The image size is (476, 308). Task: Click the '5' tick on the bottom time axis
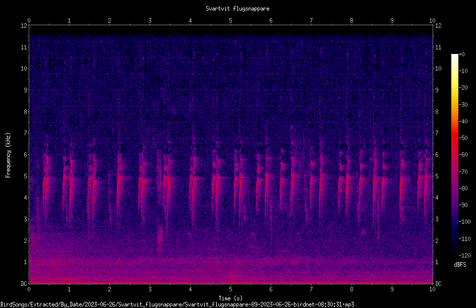pos(231,289)
